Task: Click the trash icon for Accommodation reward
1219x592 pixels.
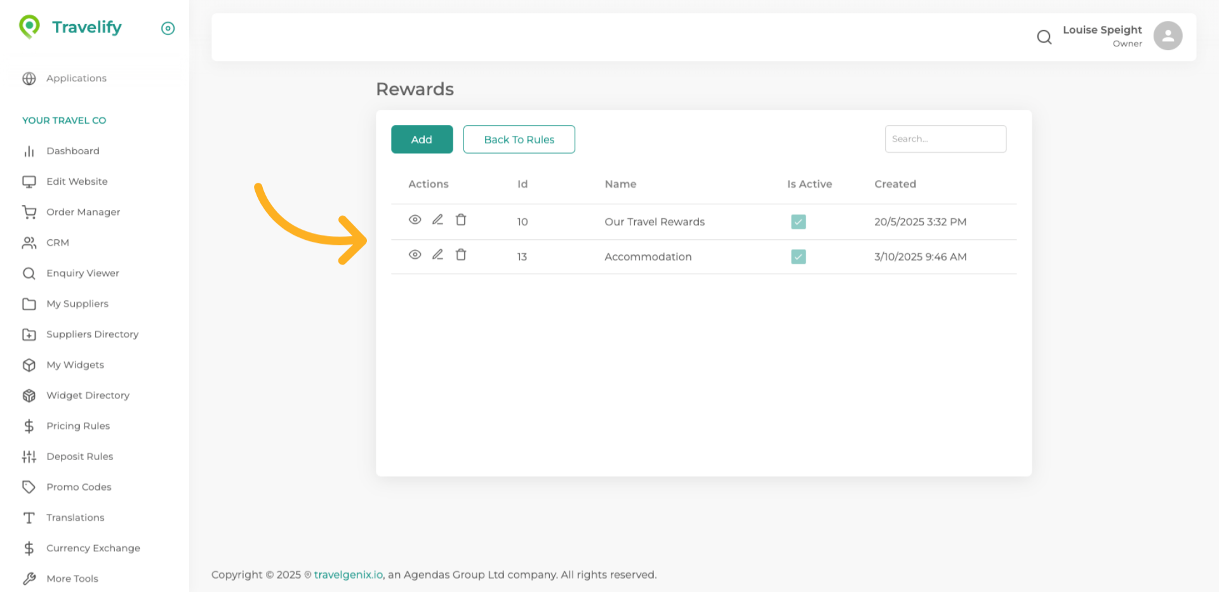Action: [x=461, y=254]
